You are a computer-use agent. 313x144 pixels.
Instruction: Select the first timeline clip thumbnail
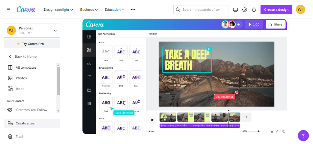(x=168, y=117)
